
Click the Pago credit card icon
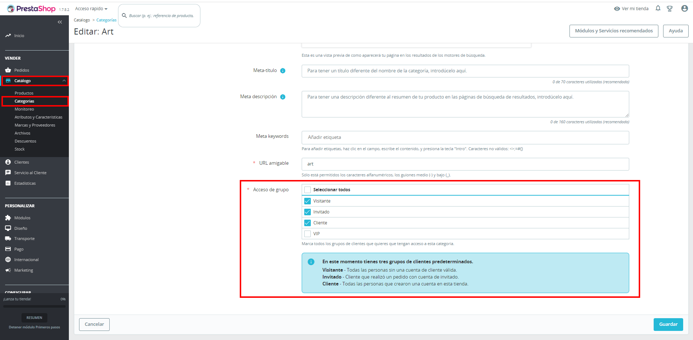(x=8, y=249)
